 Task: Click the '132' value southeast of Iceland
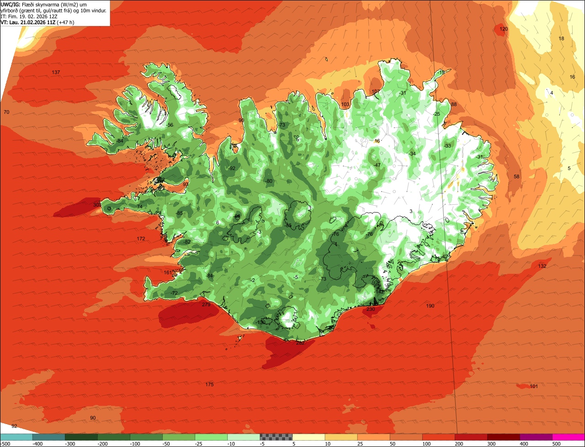point(542,266)
